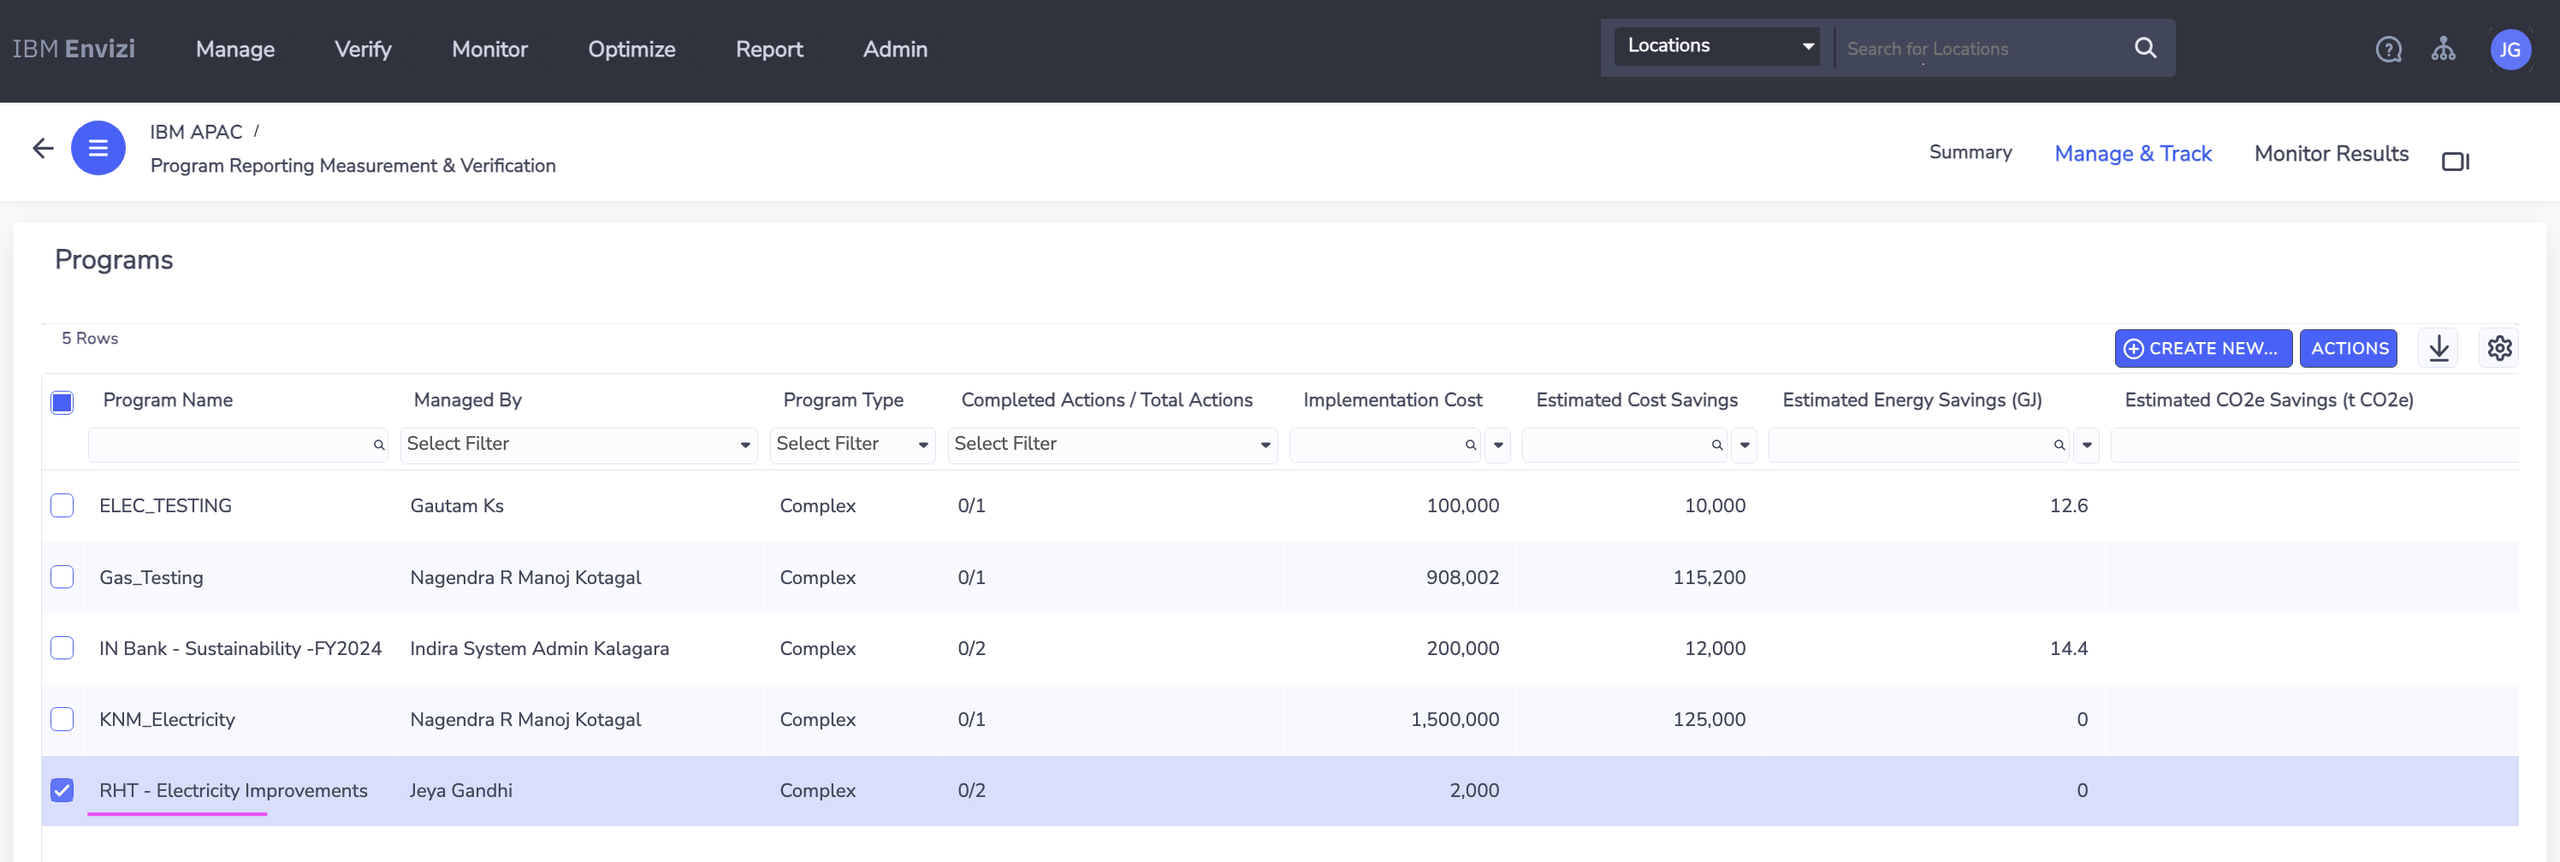Open the organization hierarchy icon
The image size is (2560, 862).
(x=2443, y=50)
